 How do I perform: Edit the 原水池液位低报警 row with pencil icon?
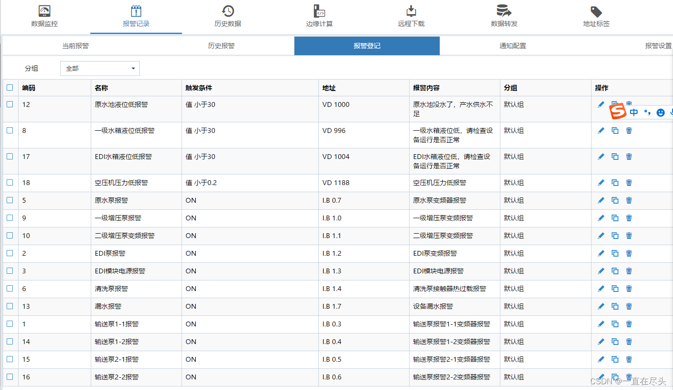601,105
